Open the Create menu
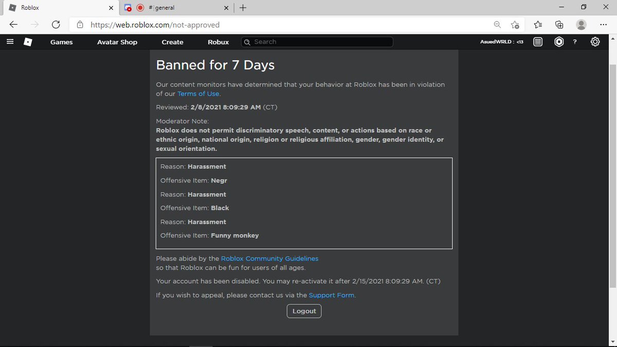617x347 pixels. pyautogui.click(x=173, y=42)
